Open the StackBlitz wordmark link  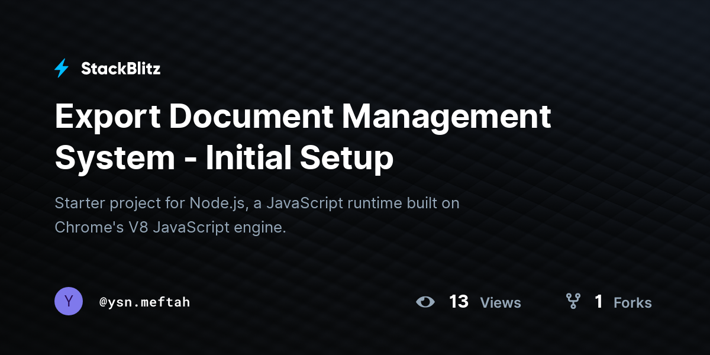(x=121, y=69)
